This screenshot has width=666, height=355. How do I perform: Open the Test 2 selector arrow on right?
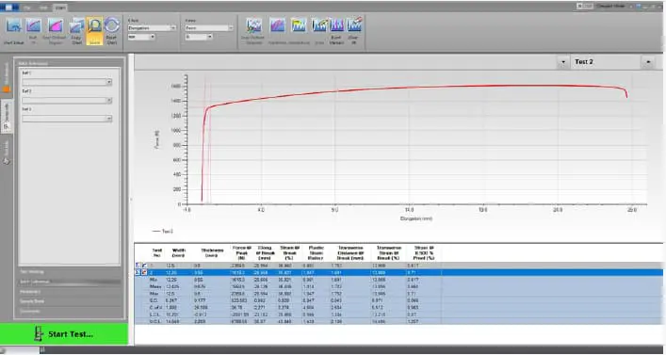tap(648, 62)
